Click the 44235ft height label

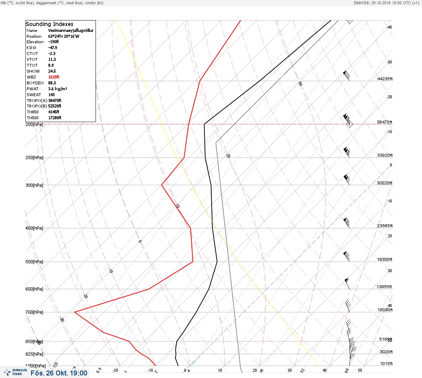[385, 79]
